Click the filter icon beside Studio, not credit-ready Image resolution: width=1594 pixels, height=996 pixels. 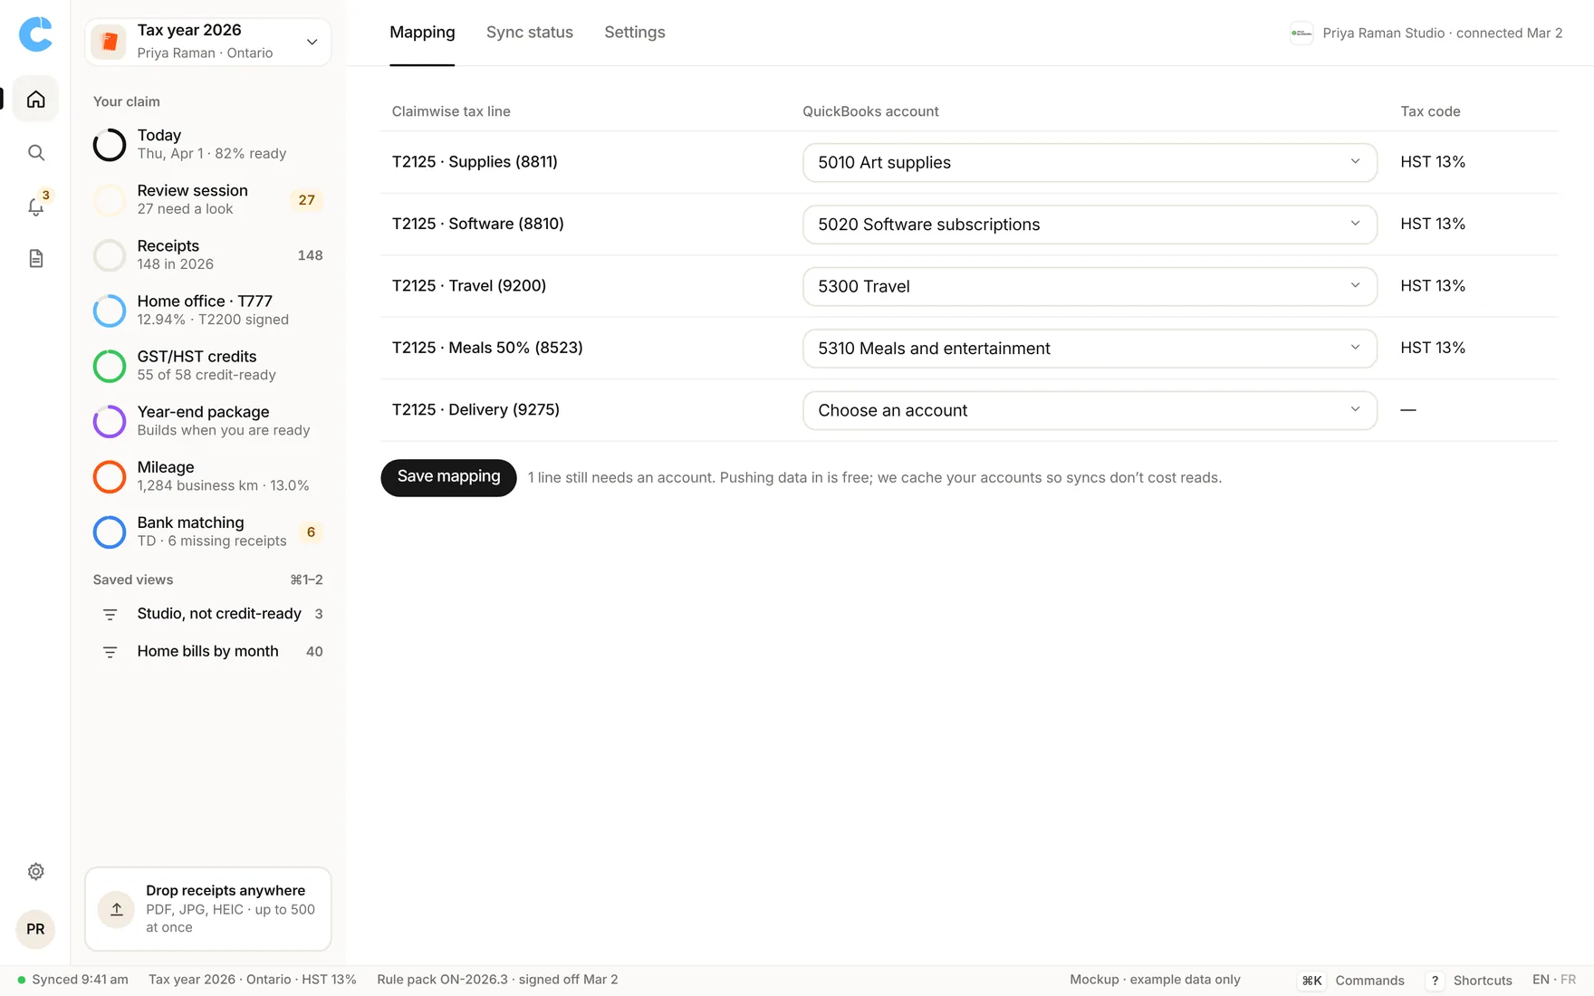click(x=110, y=615)
